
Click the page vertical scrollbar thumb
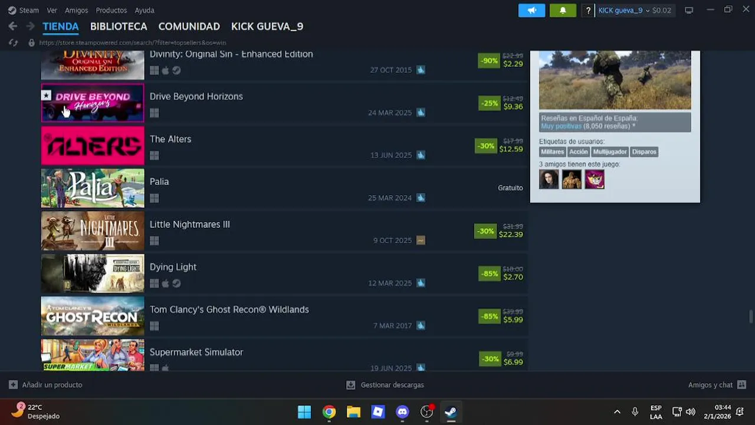751,316
